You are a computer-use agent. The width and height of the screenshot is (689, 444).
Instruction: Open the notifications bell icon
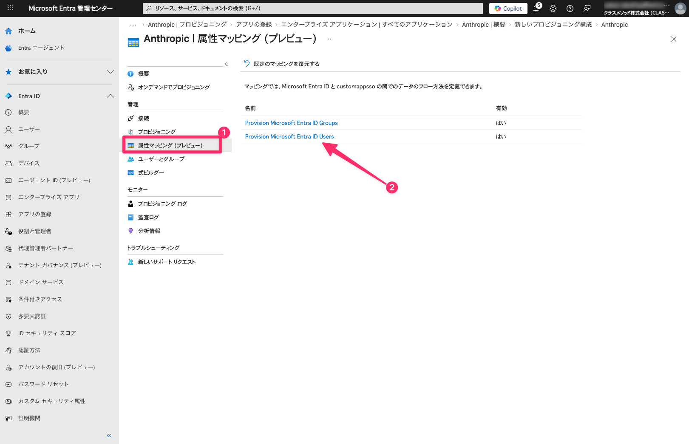coord(536,8)
